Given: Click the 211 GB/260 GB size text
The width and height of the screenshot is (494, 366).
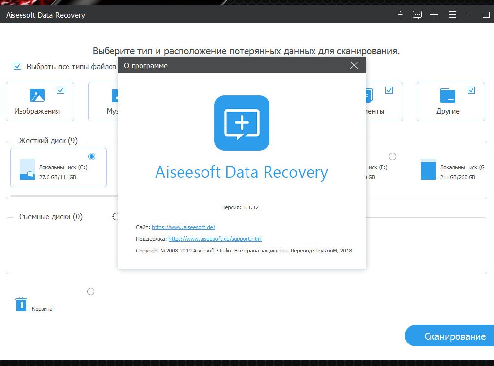Looking at the screenshot, I should point(457,177).
